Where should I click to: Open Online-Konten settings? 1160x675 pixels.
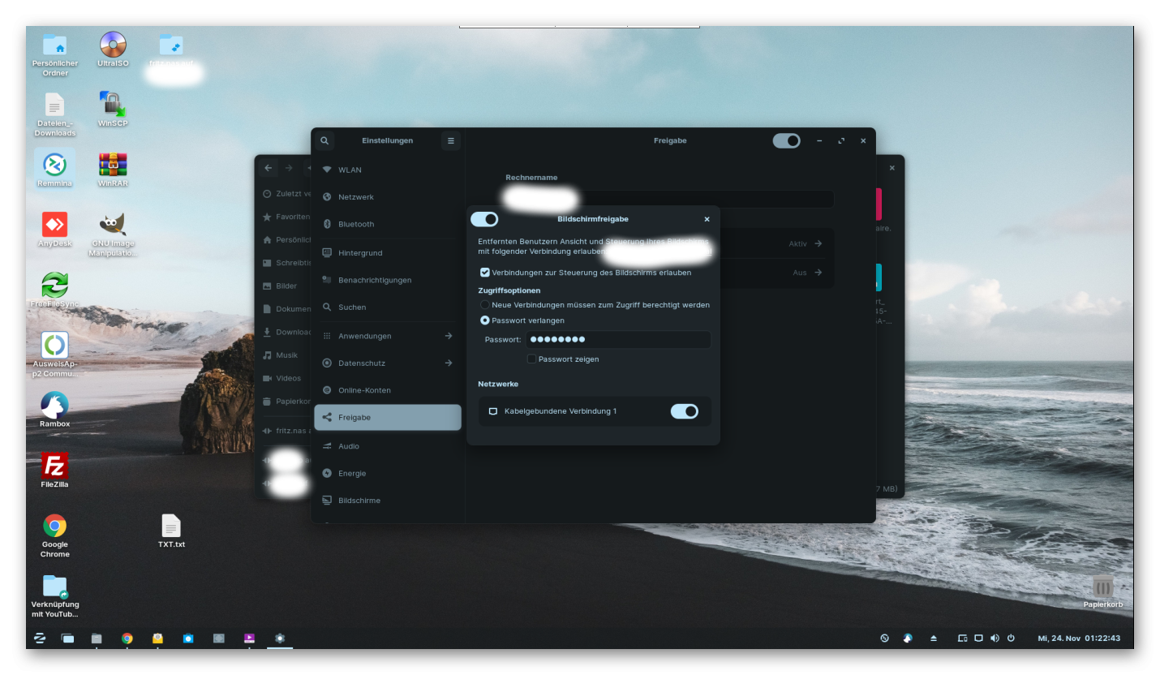click(x=388, y=390)
